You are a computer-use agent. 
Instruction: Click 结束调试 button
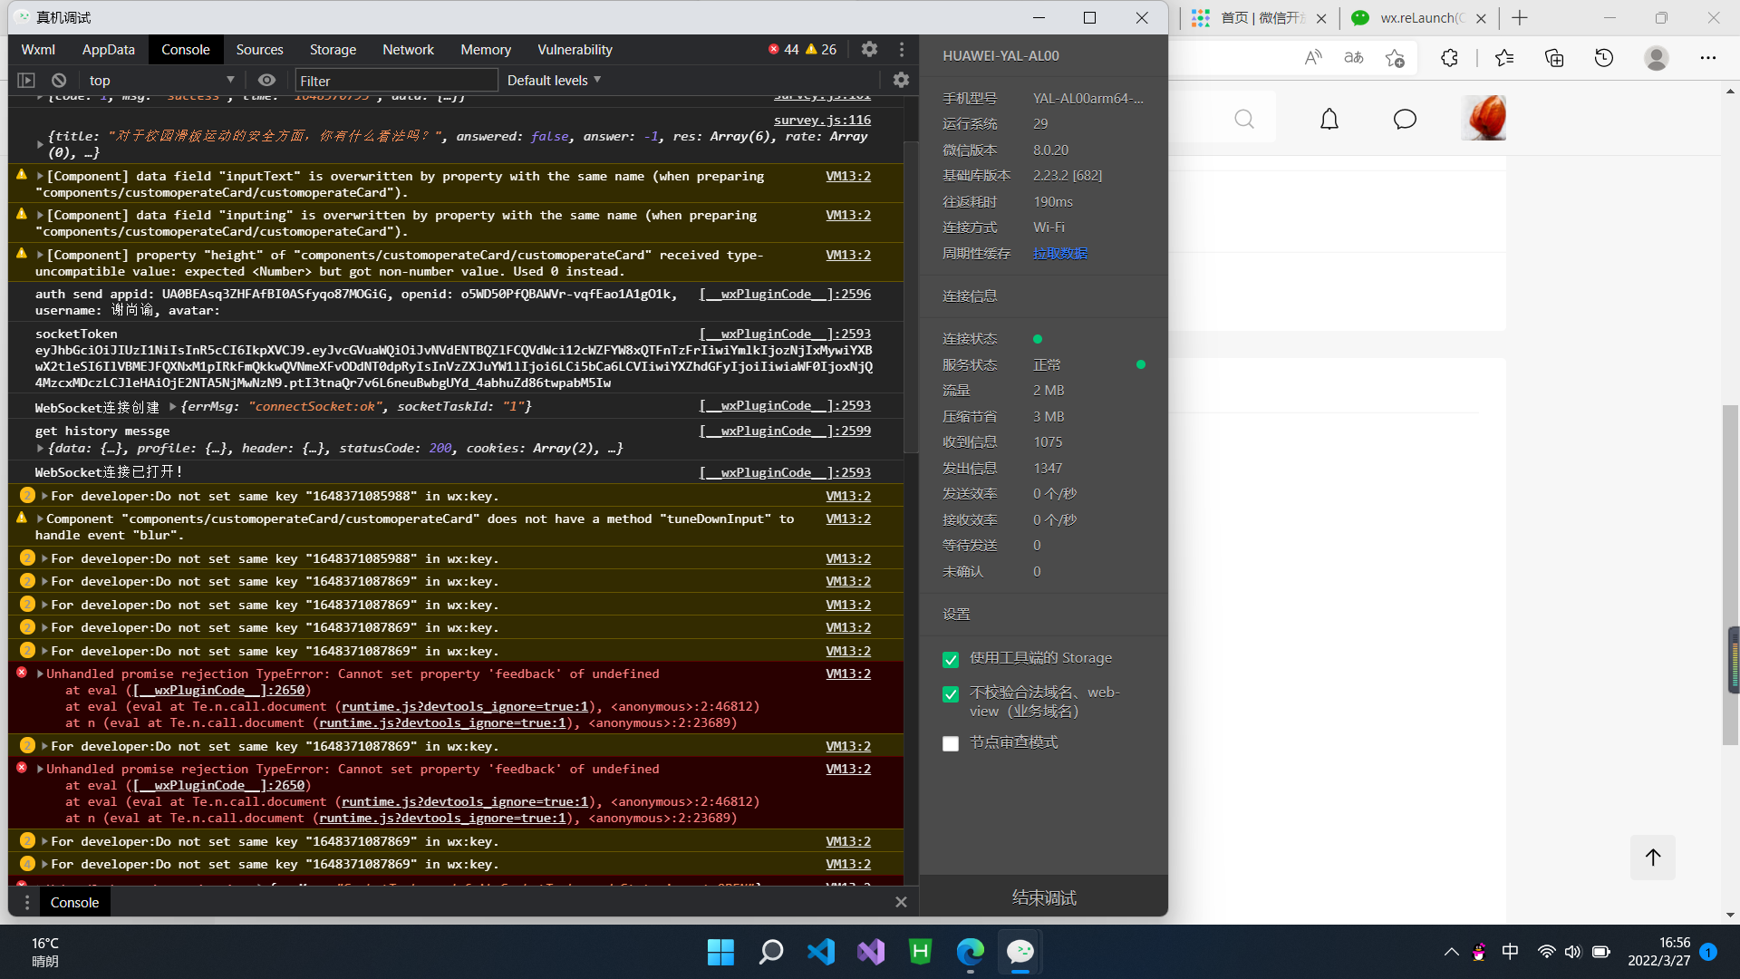1044,897
